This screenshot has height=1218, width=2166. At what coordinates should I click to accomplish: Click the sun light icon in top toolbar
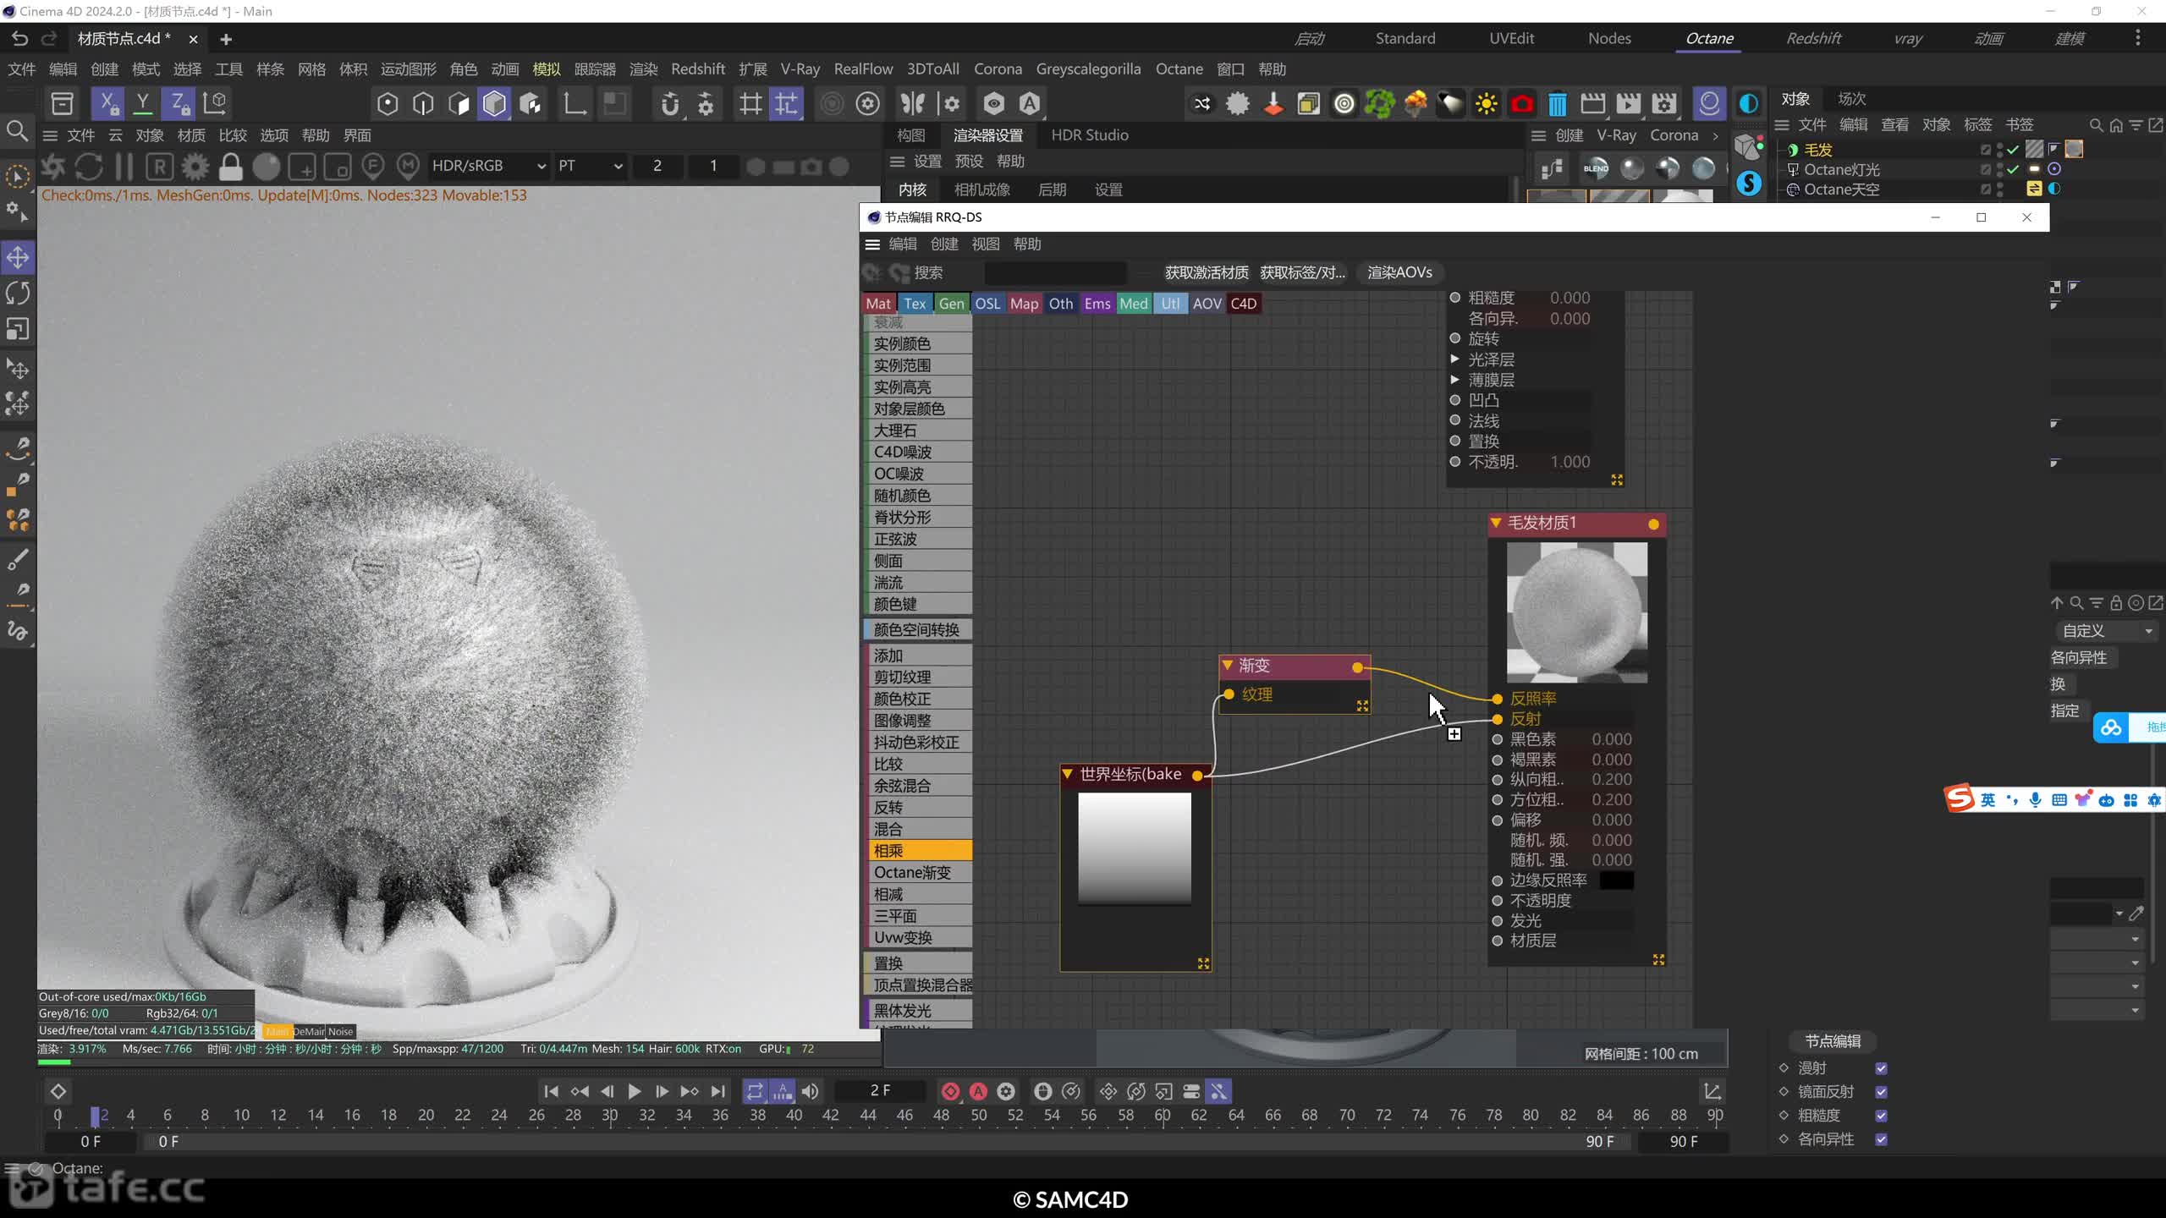(1486, 104)
